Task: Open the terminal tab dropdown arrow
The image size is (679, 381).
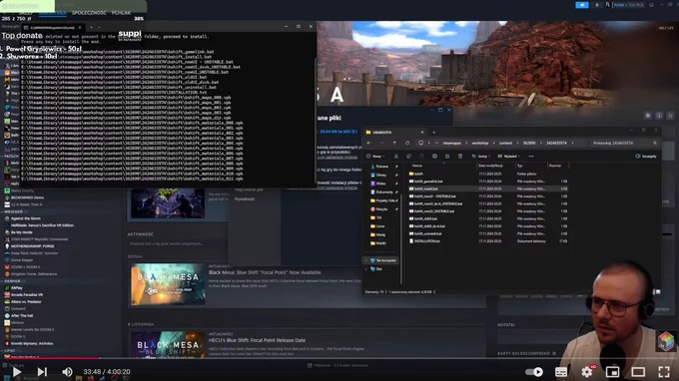Action: [x=99, y=27]
